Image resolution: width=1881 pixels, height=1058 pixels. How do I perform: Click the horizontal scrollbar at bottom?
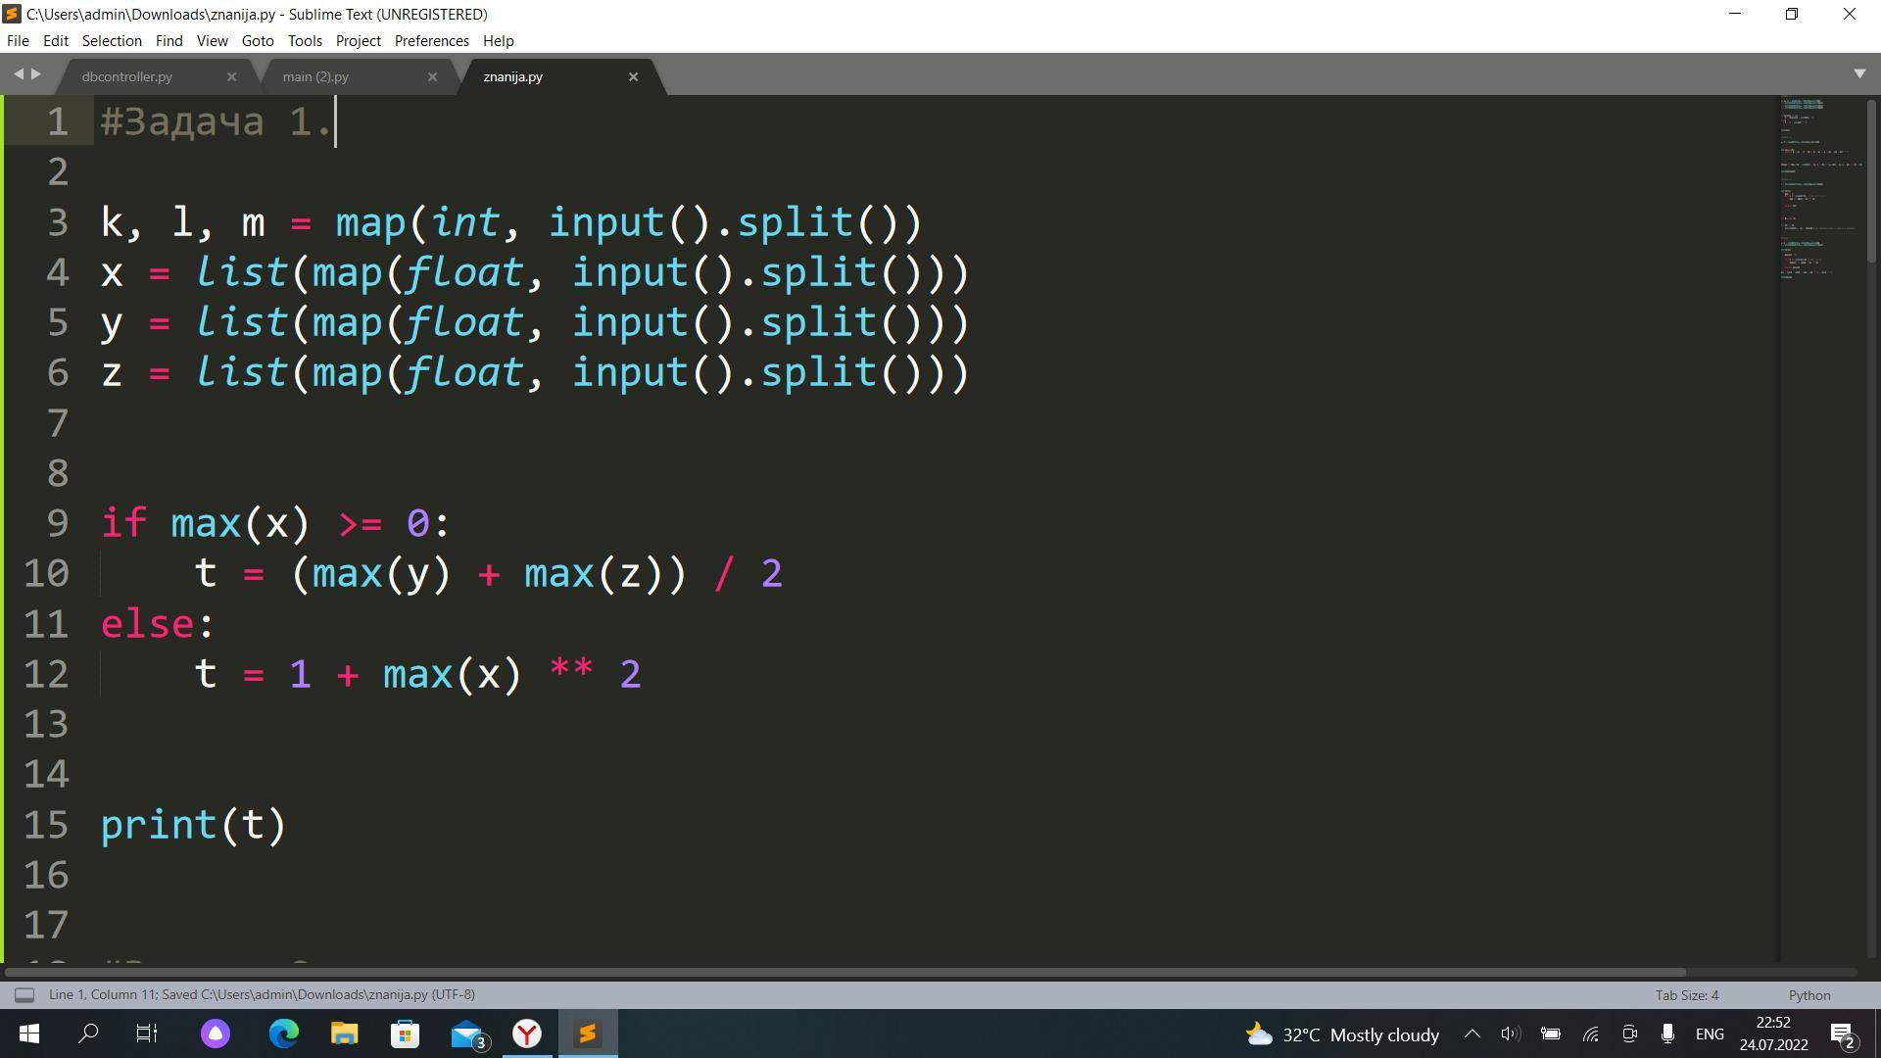(843, 973)
